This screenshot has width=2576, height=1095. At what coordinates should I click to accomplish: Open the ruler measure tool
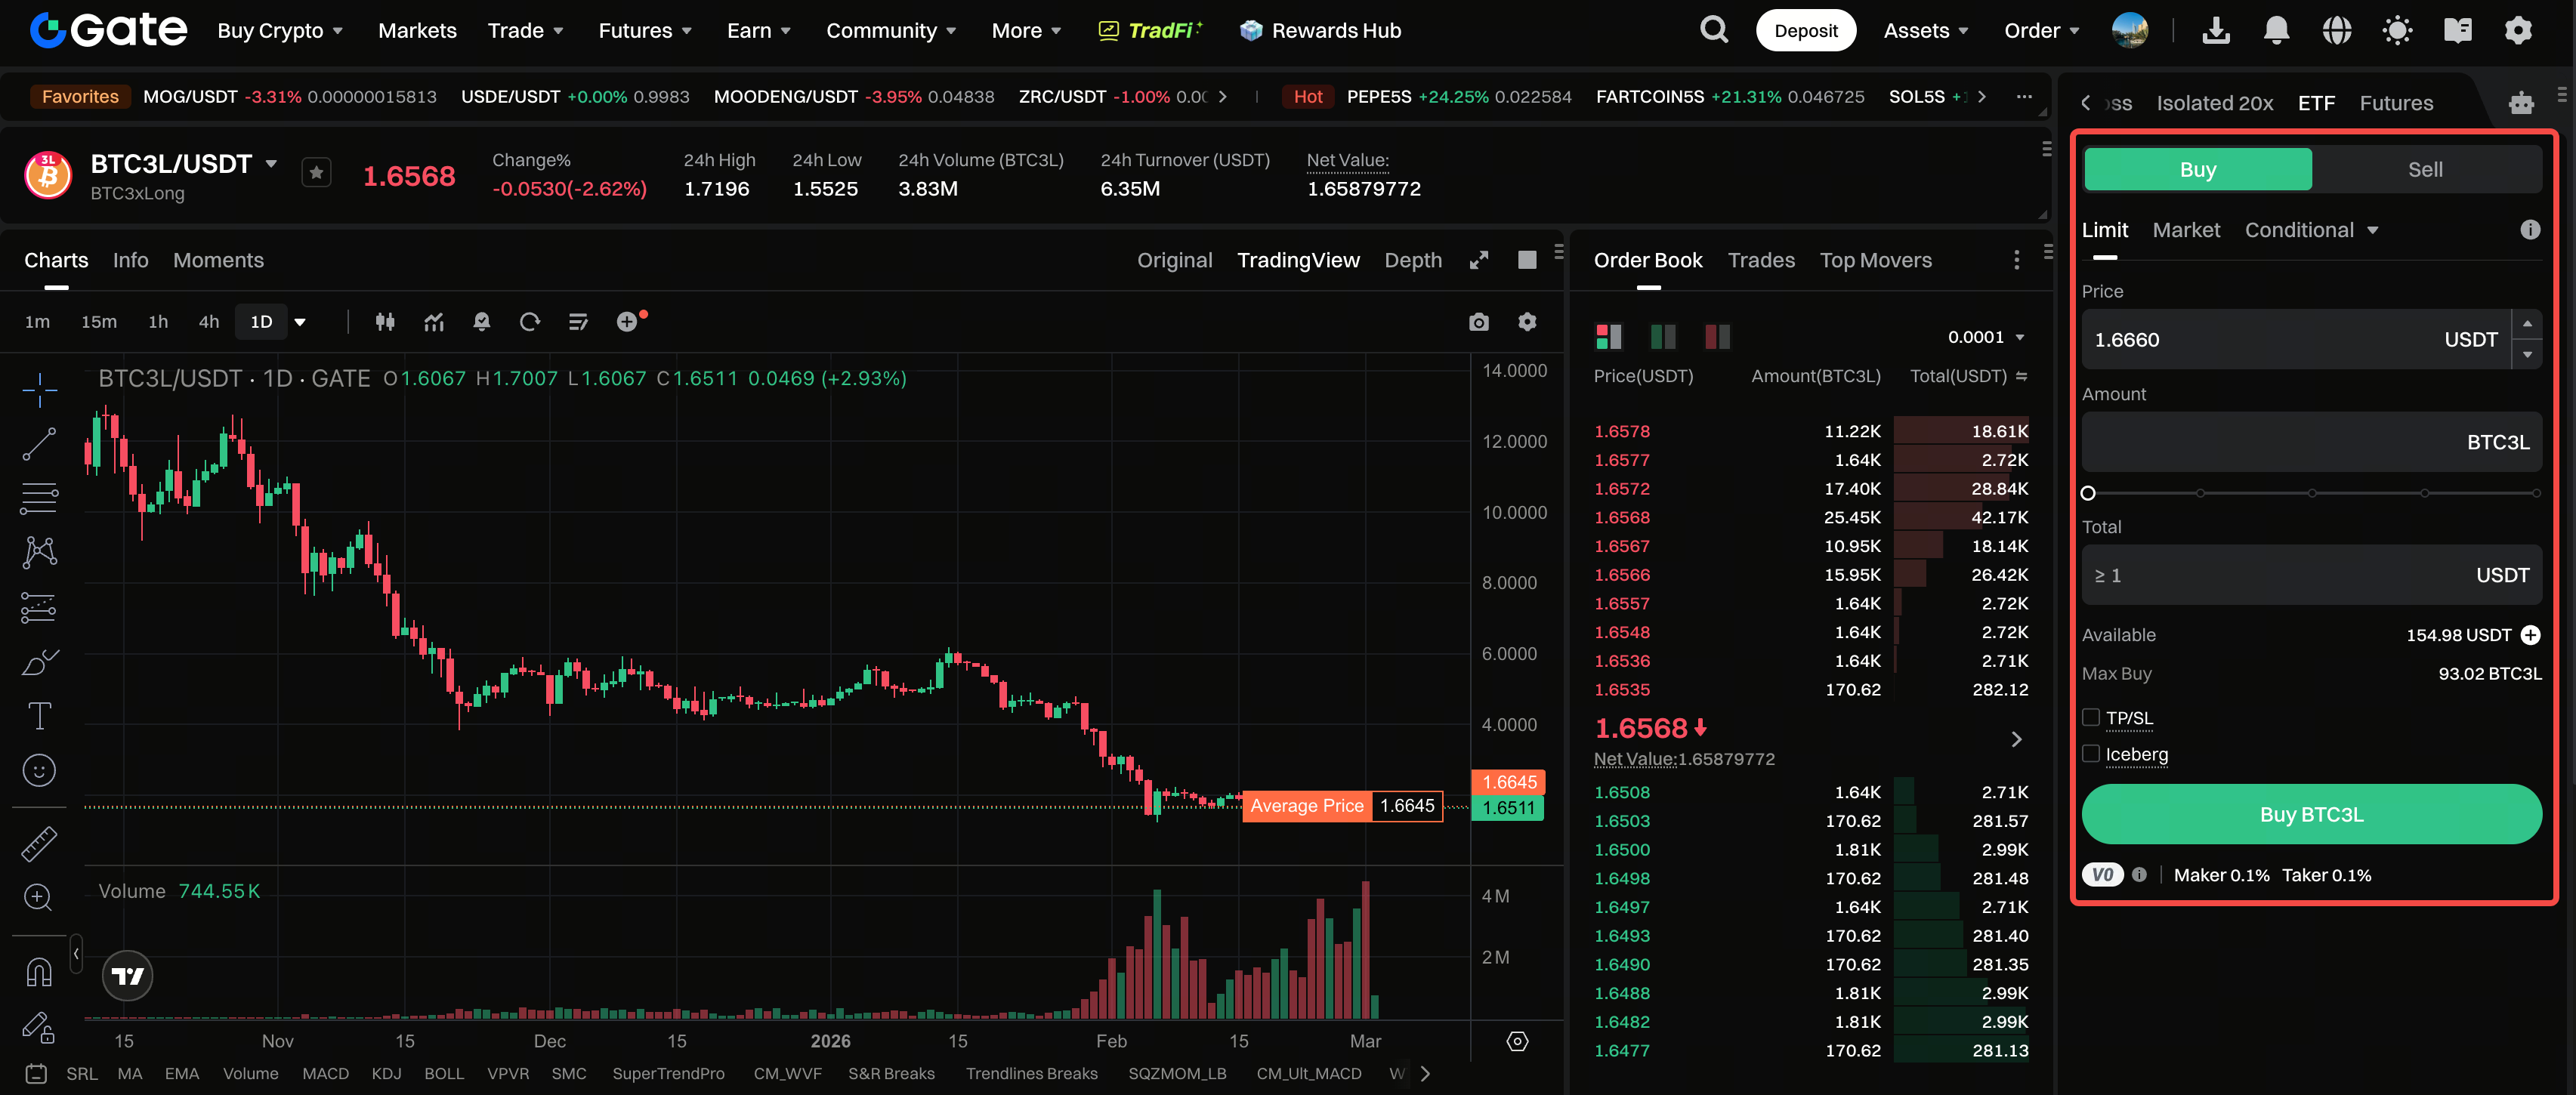click(x=39, y=844)
